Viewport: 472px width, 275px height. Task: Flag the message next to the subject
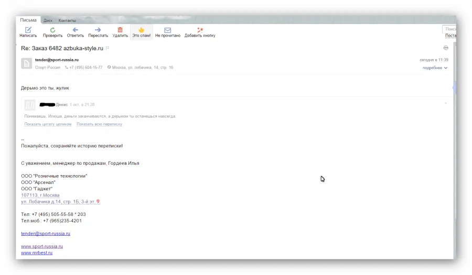coord(108,48)
